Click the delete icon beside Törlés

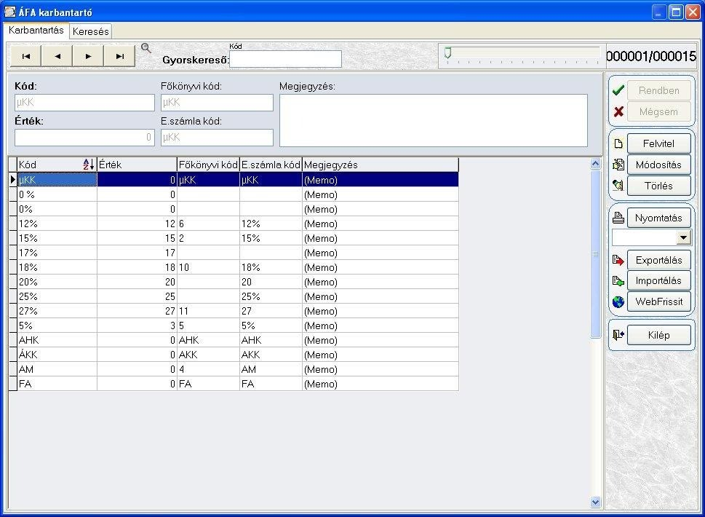[618, 186]
